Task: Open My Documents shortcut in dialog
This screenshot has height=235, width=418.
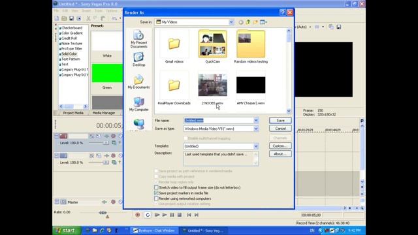Action: 138,82
